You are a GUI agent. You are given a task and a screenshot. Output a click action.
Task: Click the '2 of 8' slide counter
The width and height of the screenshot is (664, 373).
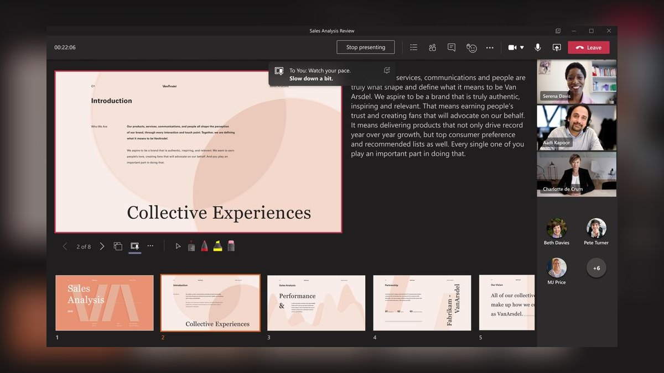click(x=84, y=246)
